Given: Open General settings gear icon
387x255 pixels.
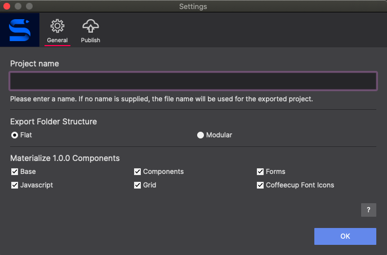Looking at the screenshot, I should pyautogui.click(x=57, y=26).
